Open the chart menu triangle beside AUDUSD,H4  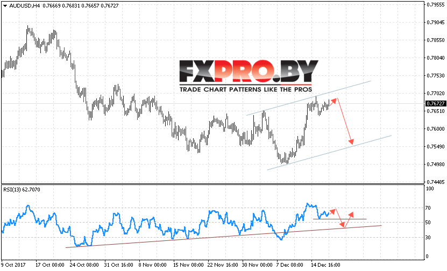tap(5, 6)
